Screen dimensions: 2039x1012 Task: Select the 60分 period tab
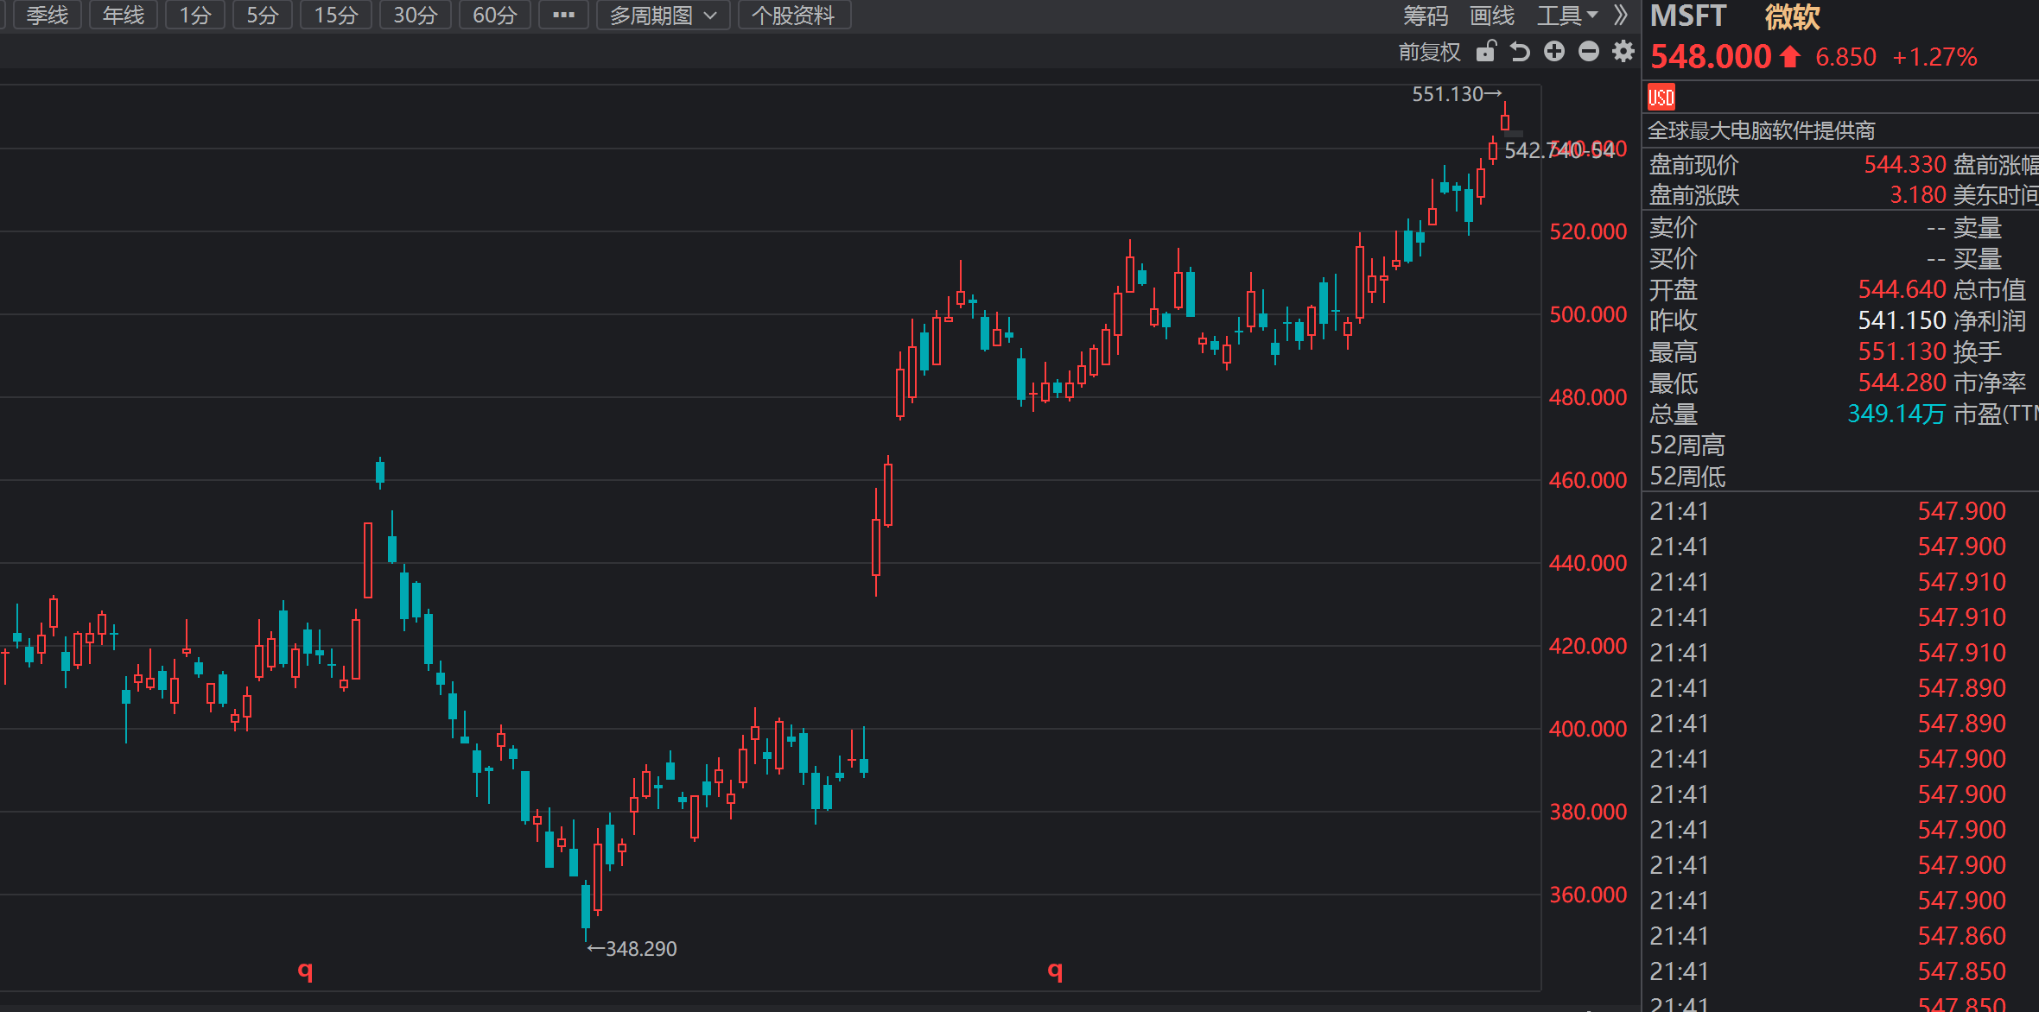pyautogui.click(x=495, y=16)
